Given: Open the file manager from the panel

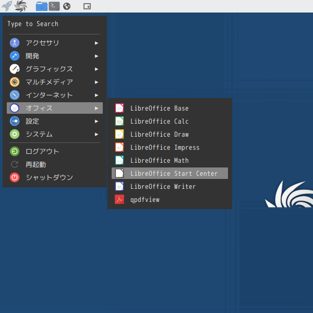Looking at the screenshot, I should (41, 6).
